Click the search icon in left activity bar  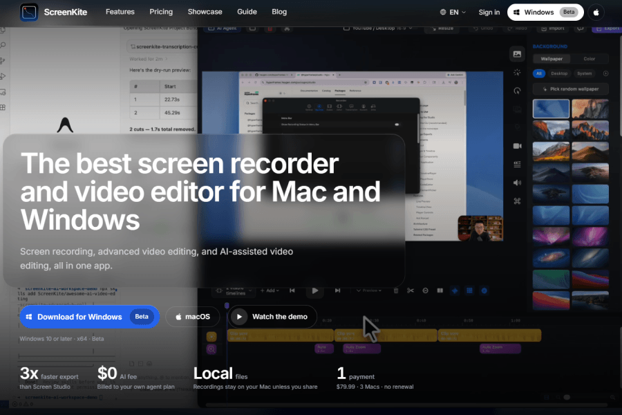point(3,45)
